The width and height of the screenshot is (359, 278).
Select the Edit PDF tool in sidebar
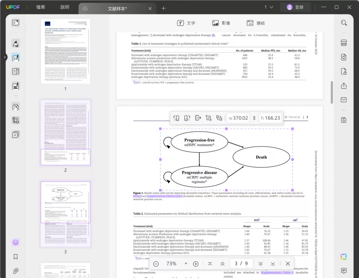[x=15, y=58]
